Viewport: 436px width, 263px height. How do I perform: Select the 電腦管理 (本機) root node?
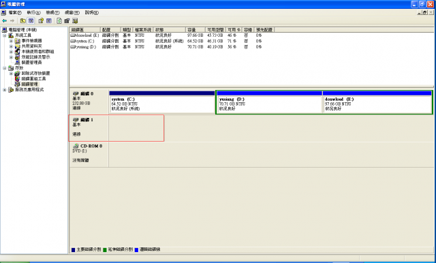pyautogui.click(x=22, y=30)
